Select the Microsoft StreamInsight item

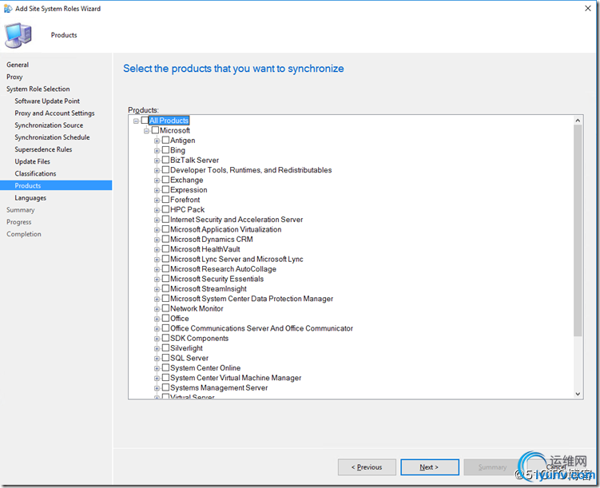tap(209, 289)
